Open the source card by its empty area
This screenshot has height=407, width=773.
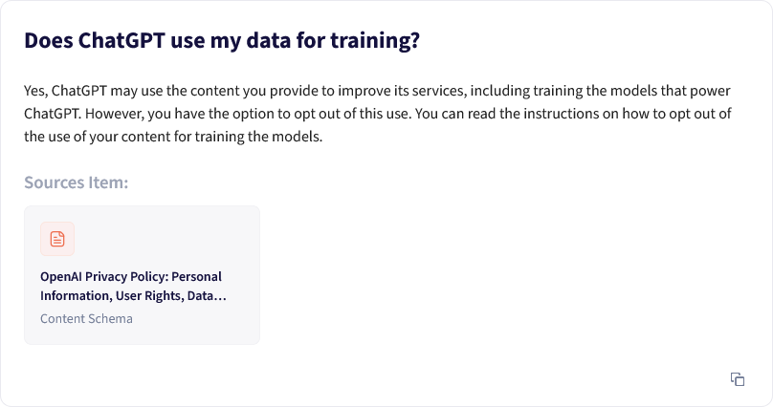tap(197, 241)
